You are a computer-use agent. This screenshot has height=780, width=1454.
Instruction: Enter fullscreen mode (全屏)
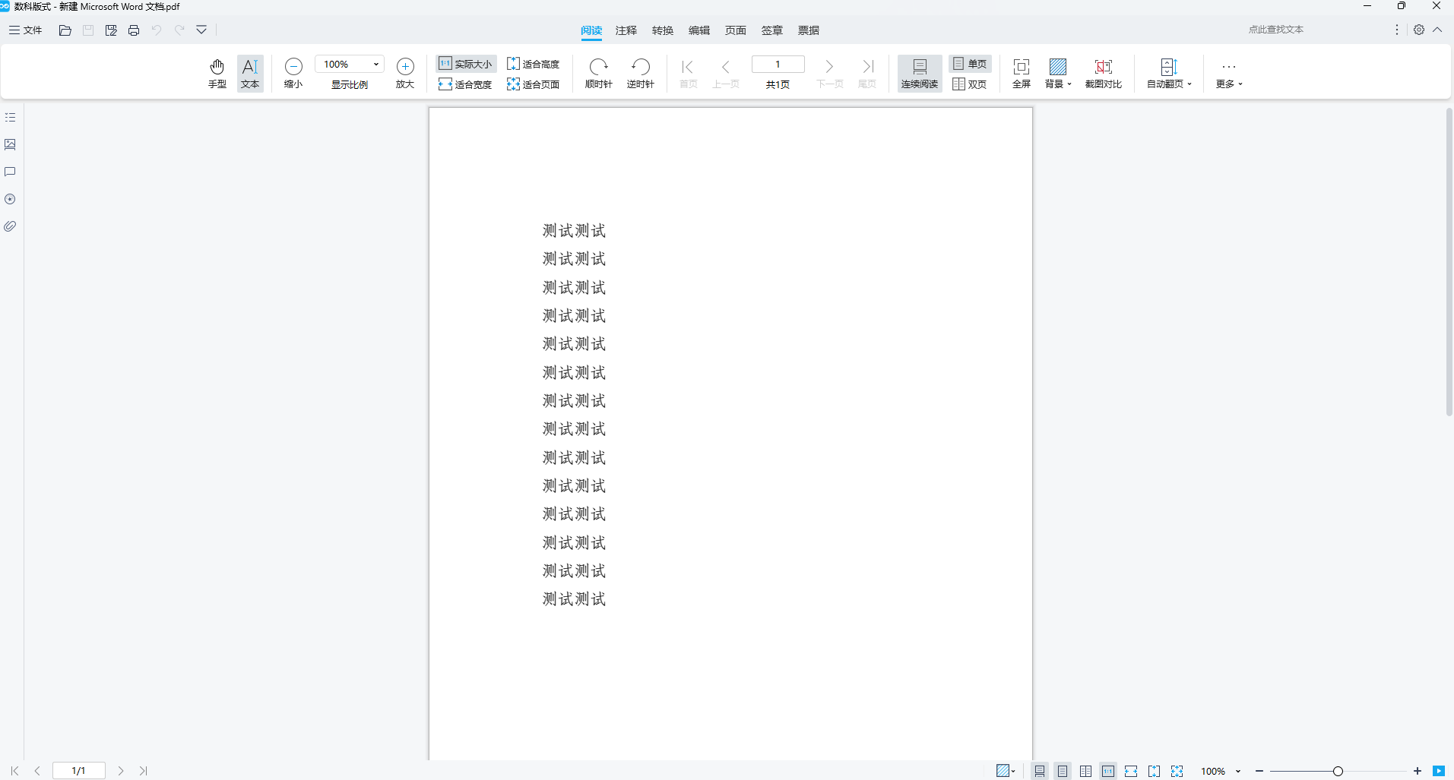pyautogui.click(x=1021, y=73)
